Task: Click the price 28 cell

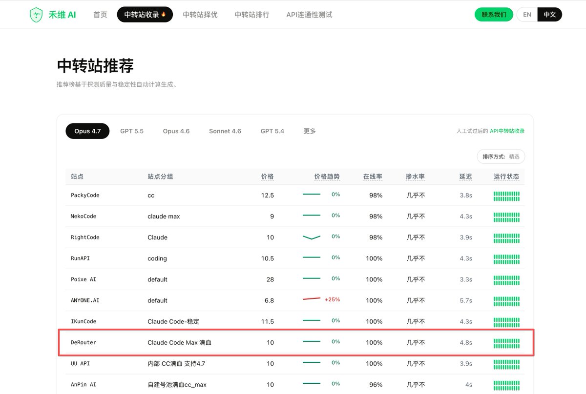Action: pos(270,279)
